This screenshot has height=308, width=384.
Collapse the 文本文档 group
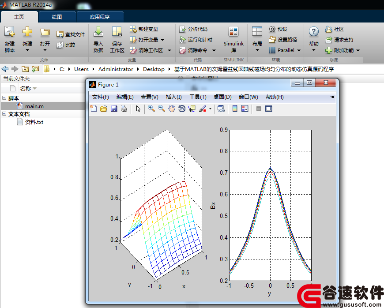[x=4, y=113]
